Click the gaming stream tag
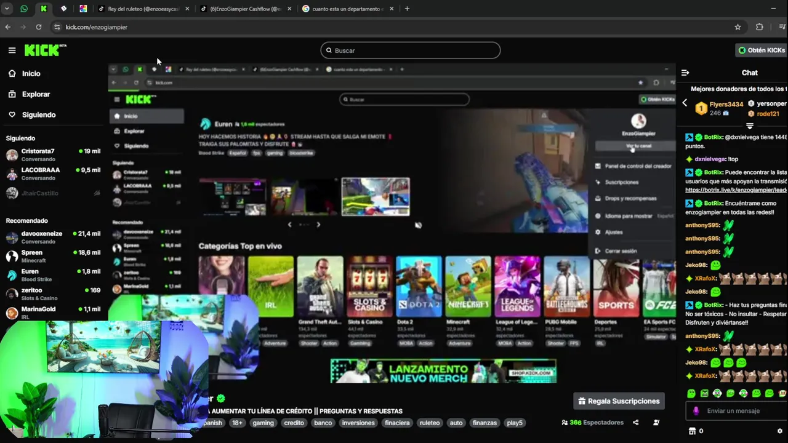Viewport: 788px width, 443px height. [263, 423]
